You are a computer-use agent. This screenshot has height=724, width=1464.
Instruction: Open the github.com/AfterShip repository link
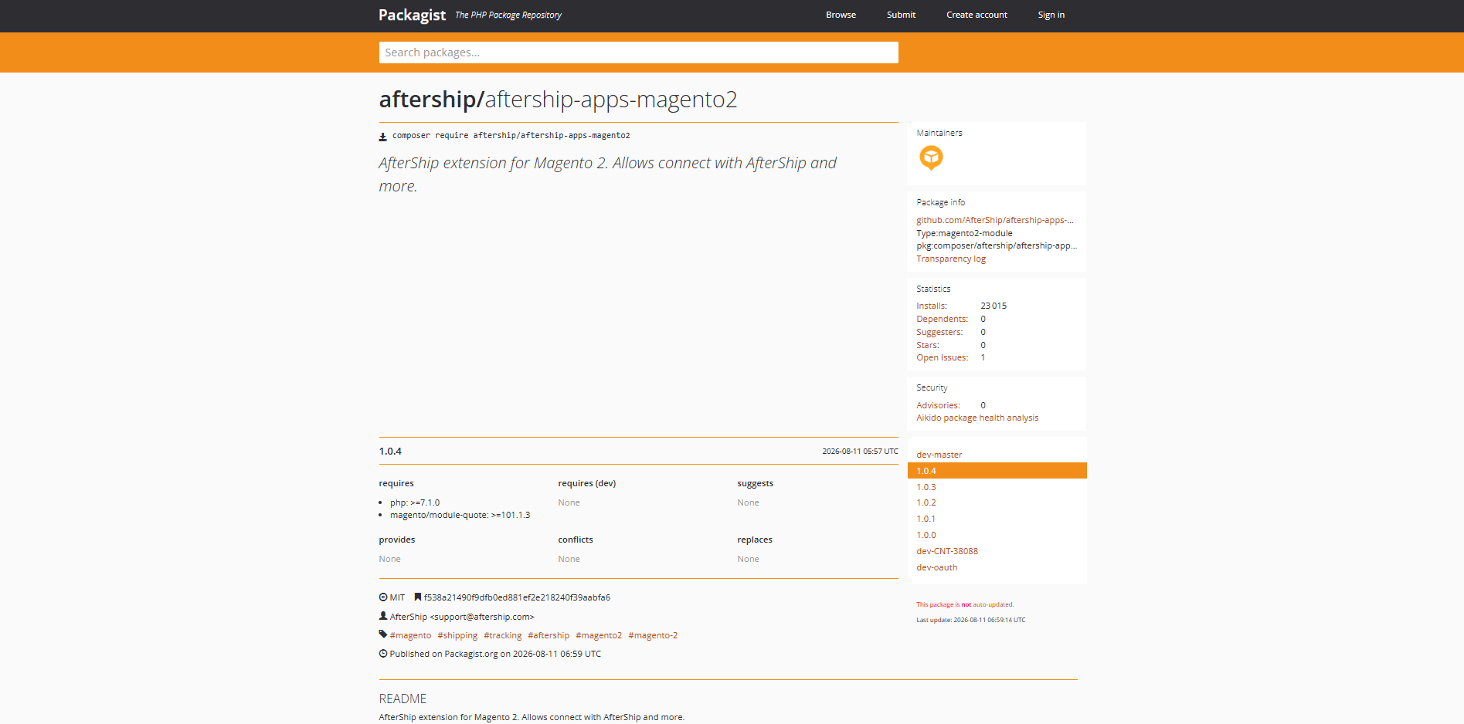[995, 220]
